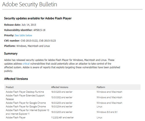Follow the 'critical' severity link
The width and height of the screenshot is (145, 121).
26,64
